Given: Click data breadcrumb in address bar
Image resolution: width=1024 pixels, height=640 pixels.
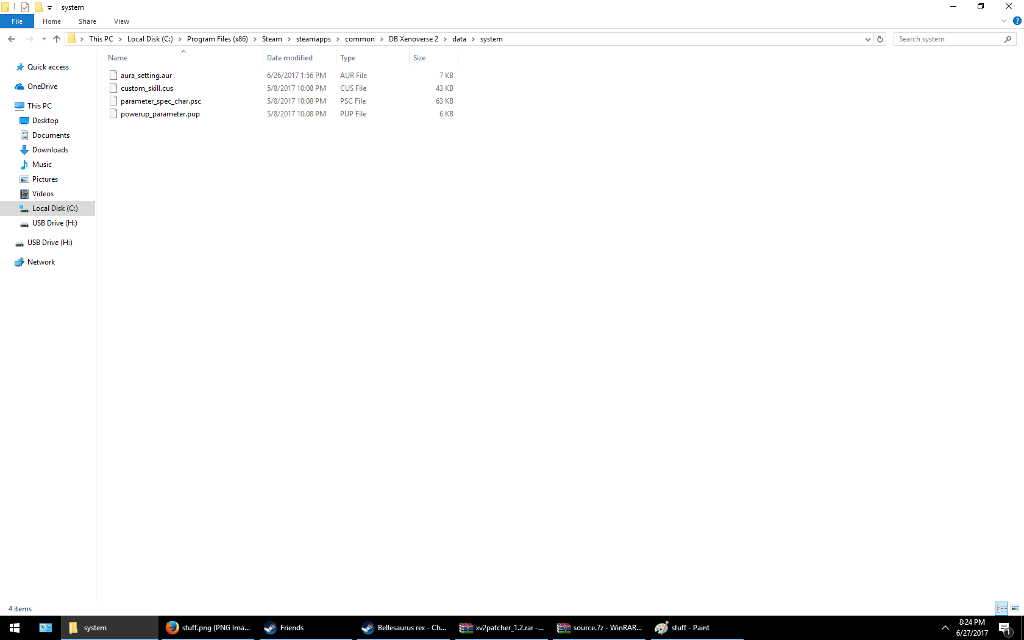Looking at the screenshot, I should [459, 39].
